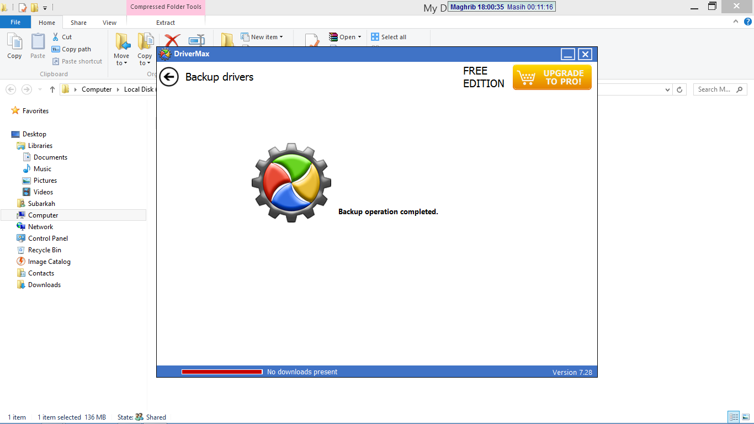The image size is (754, 424).
Task: Open recent locations dropdown arrow
Action: (40, 89)
